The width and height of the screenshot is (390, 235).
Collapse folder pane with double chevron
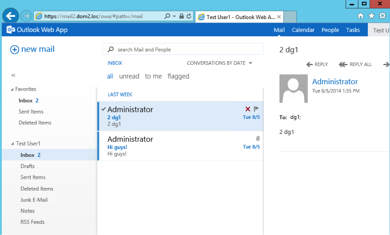13,75
